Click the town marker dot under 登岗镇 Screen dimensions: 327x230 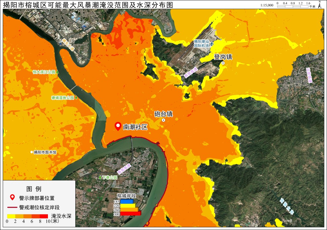[x=223, y=63]
